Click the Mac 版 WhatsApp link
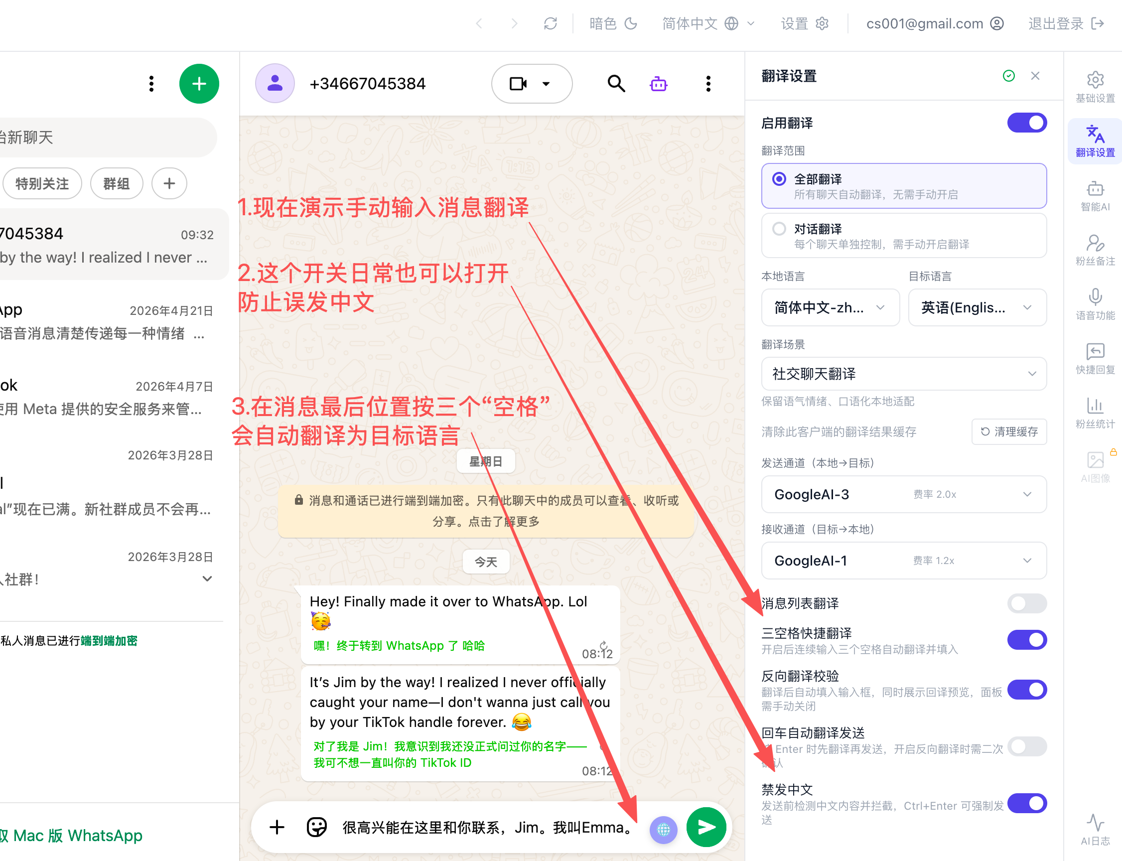The height and width of the screenshot is (861, 1122). coord(72,836)
